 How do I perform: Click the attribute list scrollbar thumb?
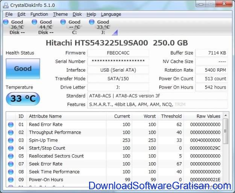[x=225, y=131]
